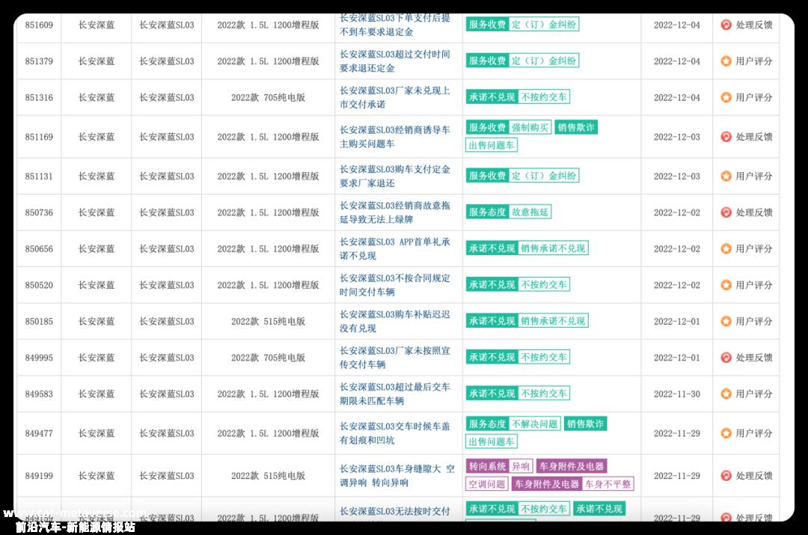Open complaint 长安深蓝SL03超过最后交车期限未匹配车辆

coord(395,394)
